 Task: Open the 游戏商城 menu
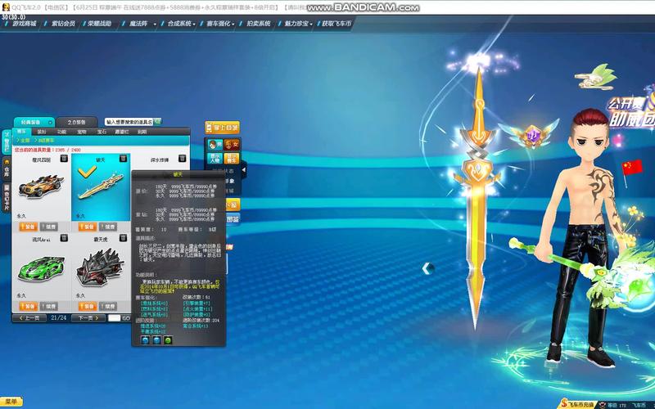click(25, 24)
